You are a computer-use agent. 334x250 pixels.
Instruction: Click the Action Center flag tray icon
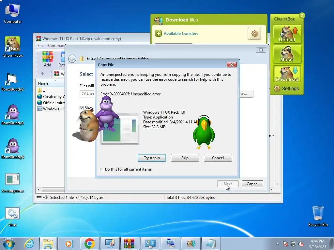pyautogui.click(x=285, y=244)
